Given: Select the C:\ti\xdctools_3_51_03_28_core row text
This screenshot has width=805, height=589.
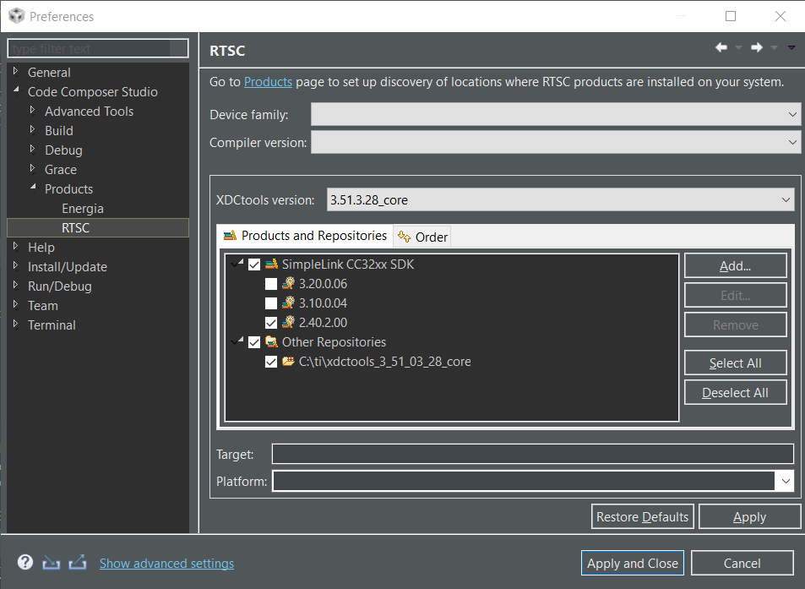Looking at the screenshot, I should coord(384,362).
